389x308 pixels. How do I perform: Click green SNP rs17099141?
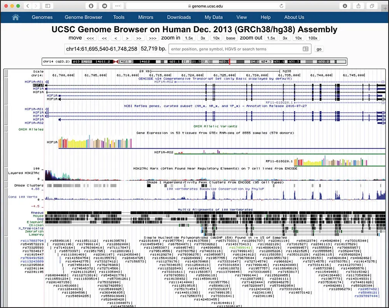[241, 247]
